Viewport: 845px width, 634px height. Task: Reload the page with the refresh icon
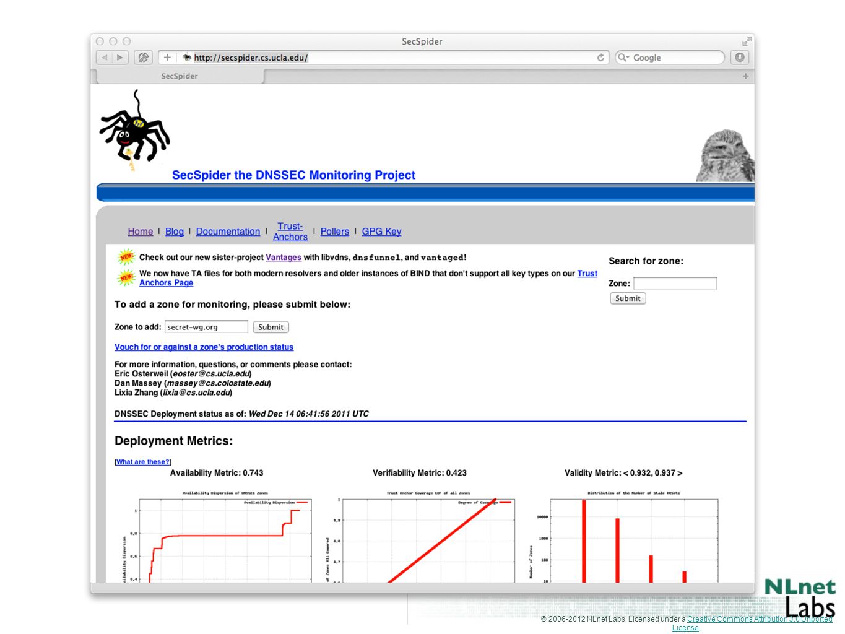600,58
